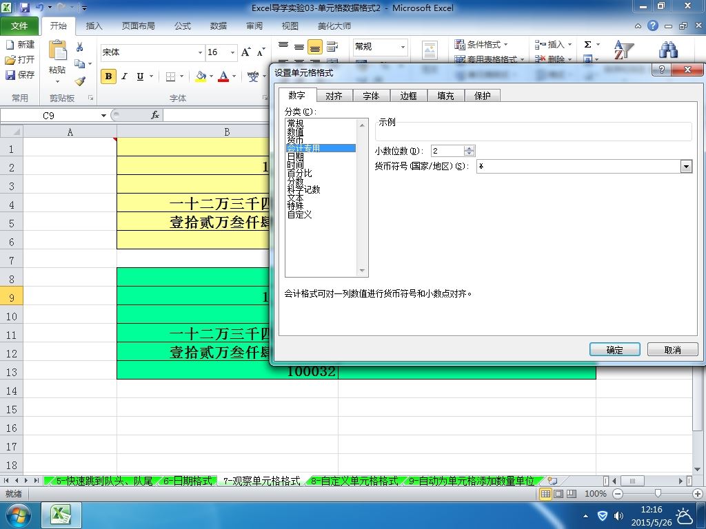Click the decimal places input field
This screenshot has height=529, width=706.
[x=447, y=151]
